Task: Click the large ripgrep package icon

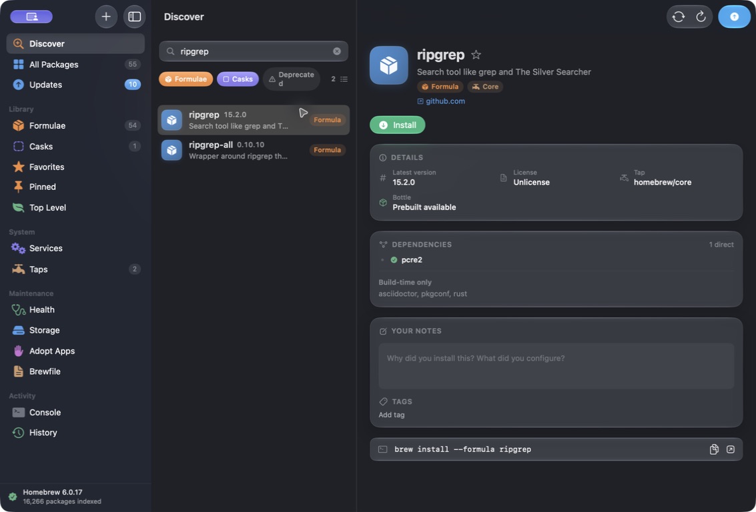Action: pos(388,65)
